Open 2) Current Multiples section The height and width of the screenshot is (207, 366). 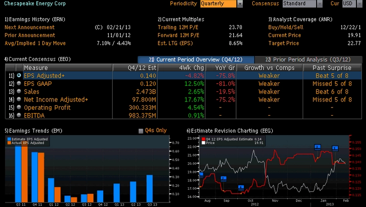181,19
